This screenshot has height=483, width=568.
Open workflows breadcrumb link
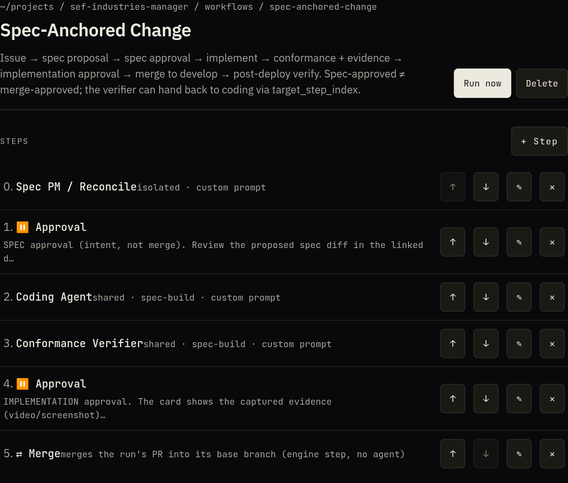pos(229,7)
